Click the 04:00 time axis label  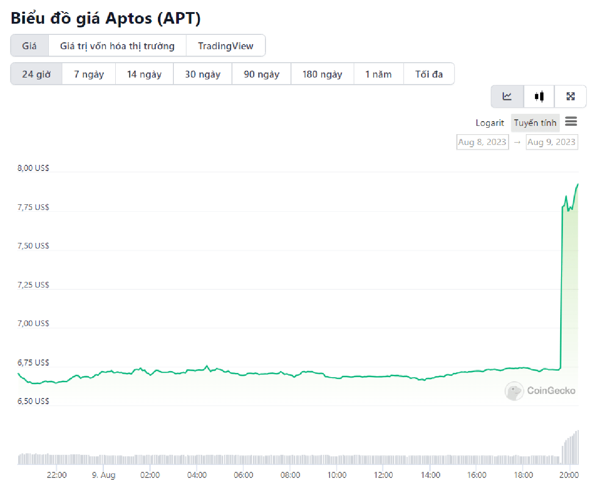[x=197, y=475]
